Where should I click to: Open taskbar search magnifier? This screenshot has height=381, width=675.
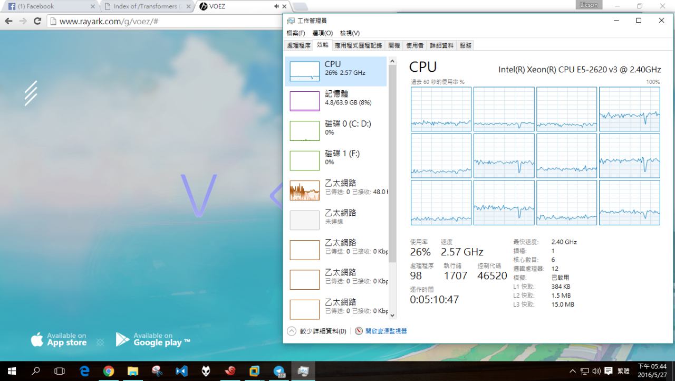36,371
